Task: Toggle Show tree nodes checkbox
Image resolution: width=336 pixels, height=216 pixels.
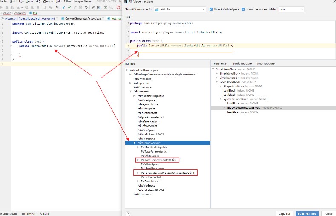Action: click(243, 9)
